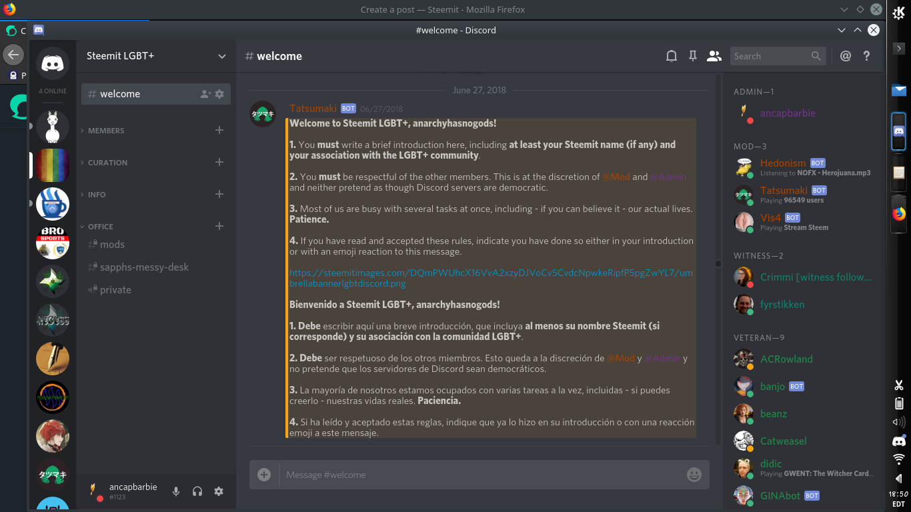Click the Search box in header
The height and width of the screenshot is (512, 911).
[778, 56]
